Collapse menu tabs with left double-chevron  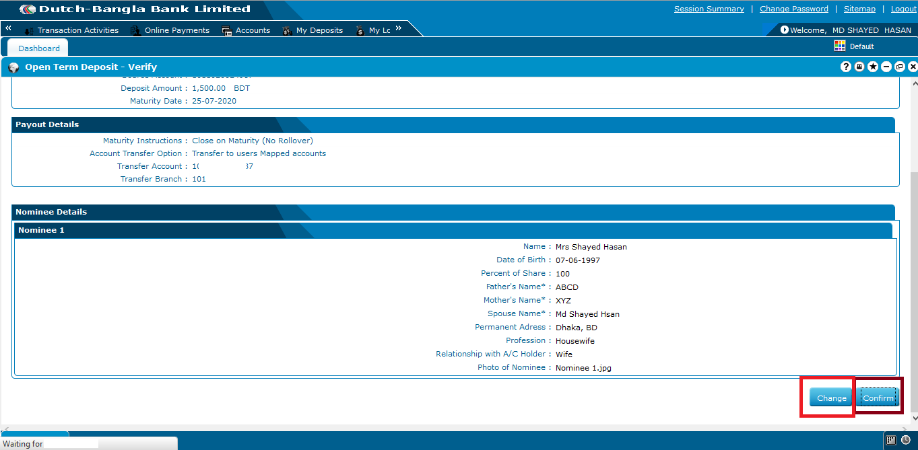pyautogui.click(x=7, y=28)
